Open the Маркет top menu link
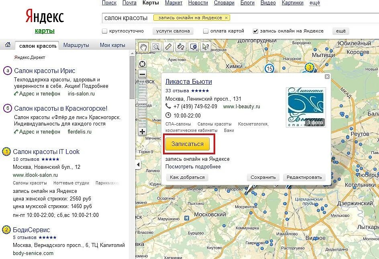This screenshot has width=379, height=259. (x=173, y=3)
